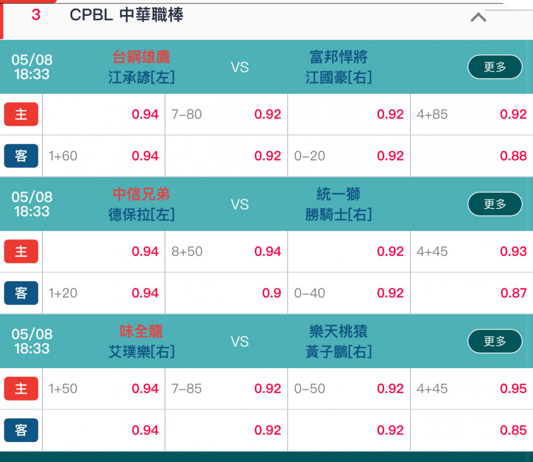Choose the 0.9 odds cell
Viewport: 533px width, 462px height.
227,293
